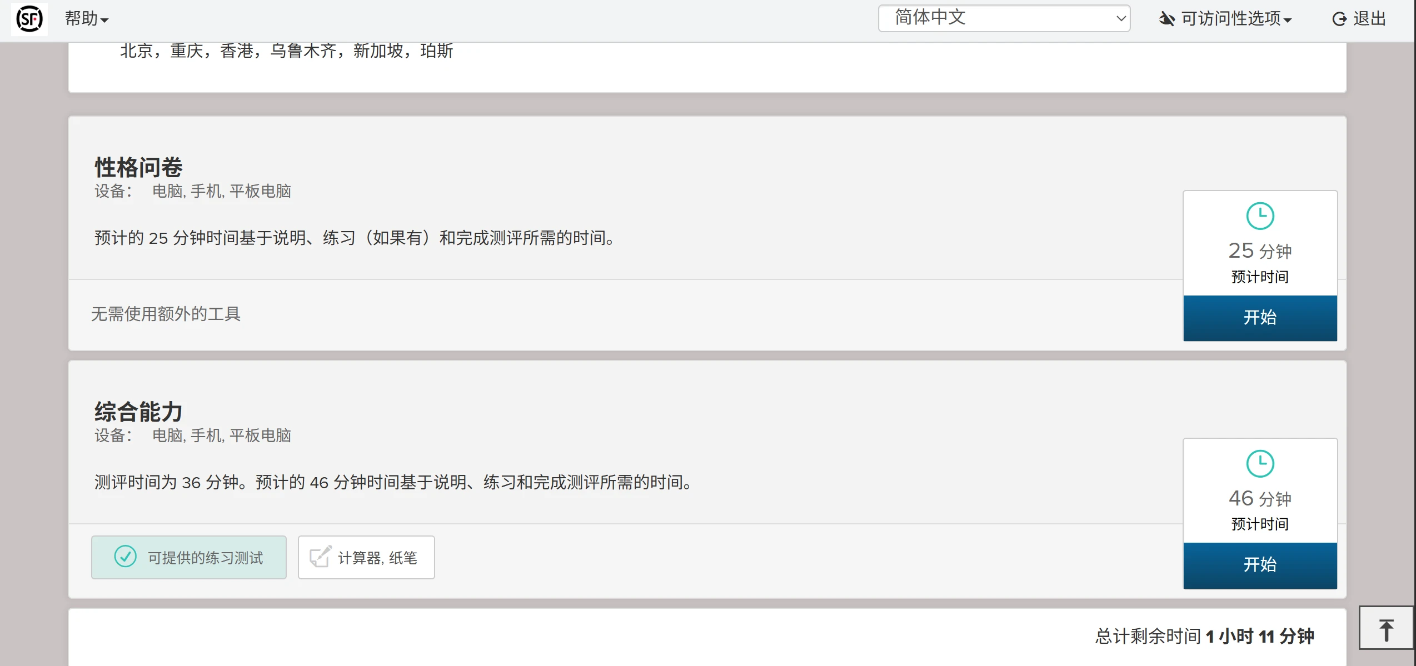Open the 帮助 menu

point(86,19)
